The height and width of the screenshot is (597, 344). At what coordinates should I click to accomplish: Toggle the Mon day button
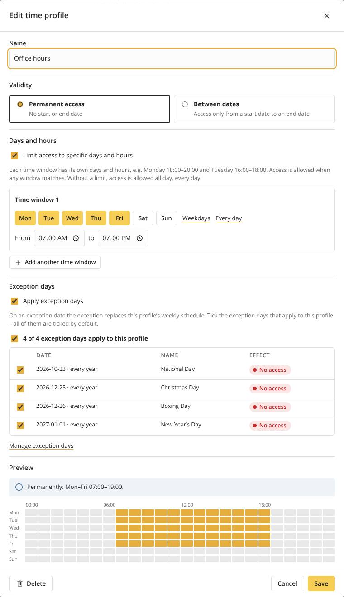[x=25, y=218]
